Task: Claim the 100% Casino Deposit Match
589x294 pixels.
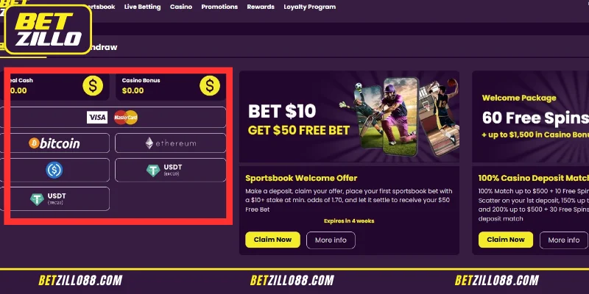Action: 506,240
